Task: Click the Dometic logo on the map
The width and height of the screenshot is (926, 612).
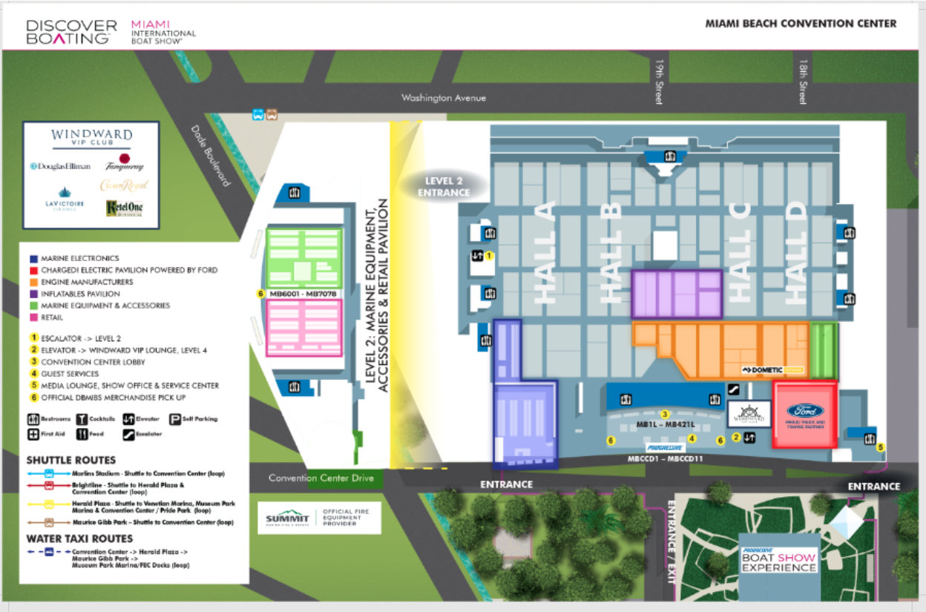Action: tap(772, 369)
